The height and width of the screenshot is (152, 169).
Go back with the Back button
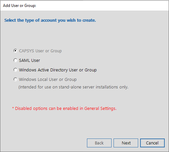coord(99,143)
